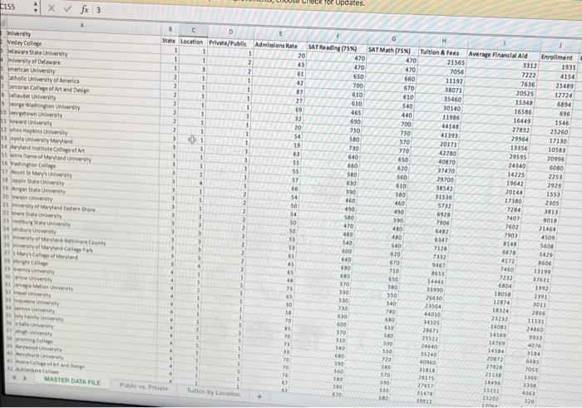The width and height of the screenshot is (582, 408).
Task: Click row header number 21
Action: click(x=5, y=204)
